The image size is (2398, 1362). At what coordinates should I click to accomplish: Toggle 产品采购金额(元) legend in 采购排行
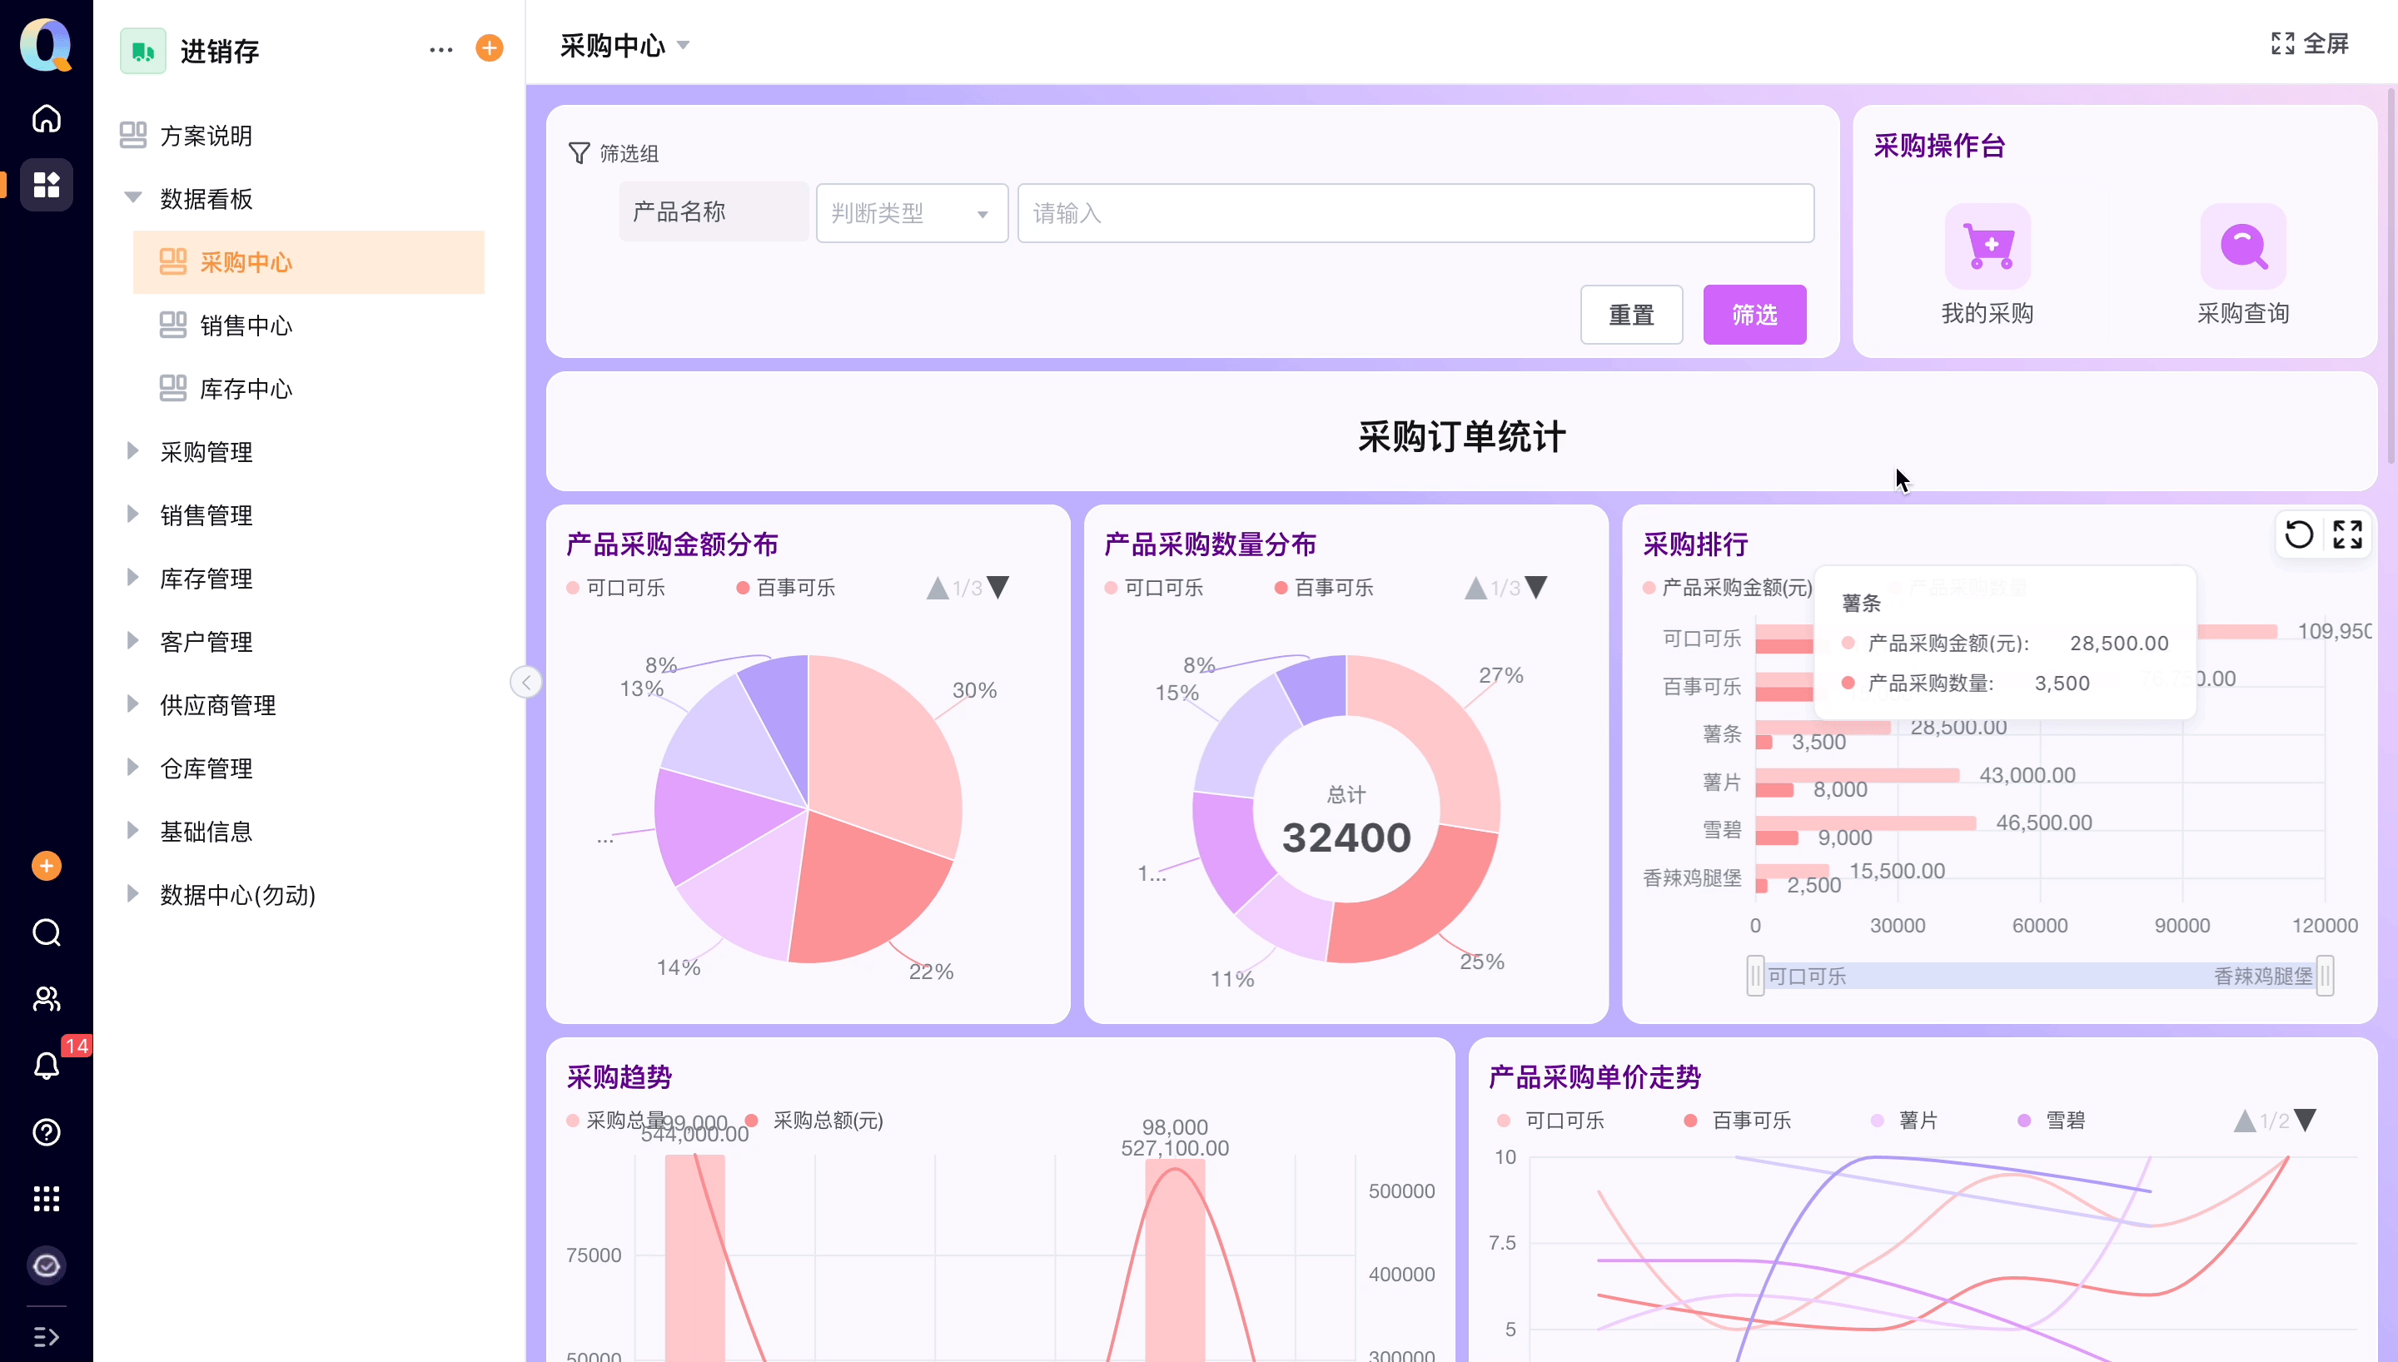tap(1727, 588)
